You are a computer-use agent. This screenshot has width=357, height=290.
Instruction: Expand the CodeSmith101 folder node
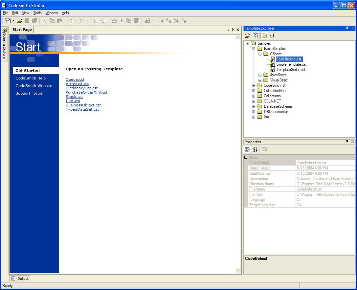pyautogui.click(x=254, y=86)
